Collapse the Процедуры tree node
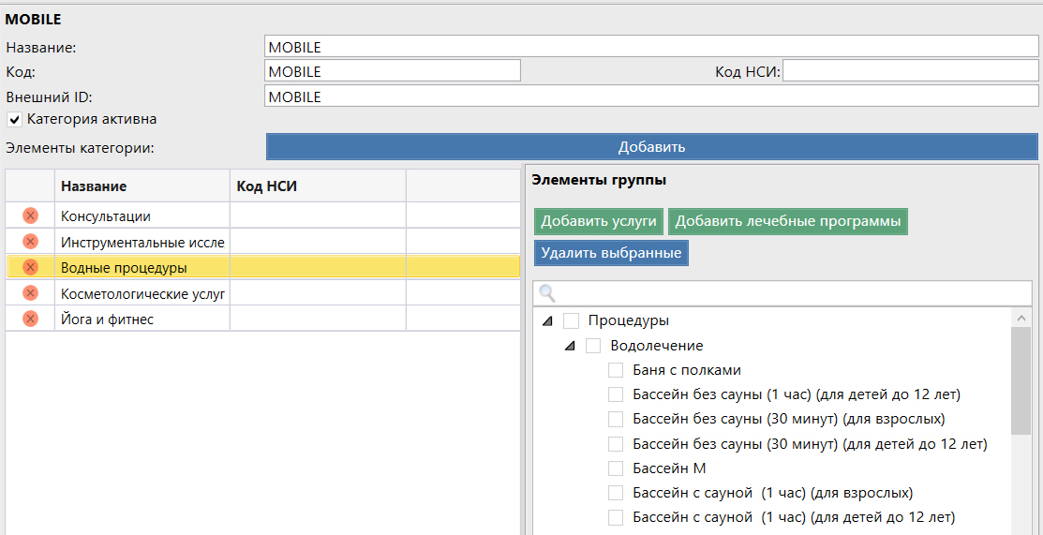The height and width of the screenshot is (535, 1043). pyautogui.click(x=548, y=321)
